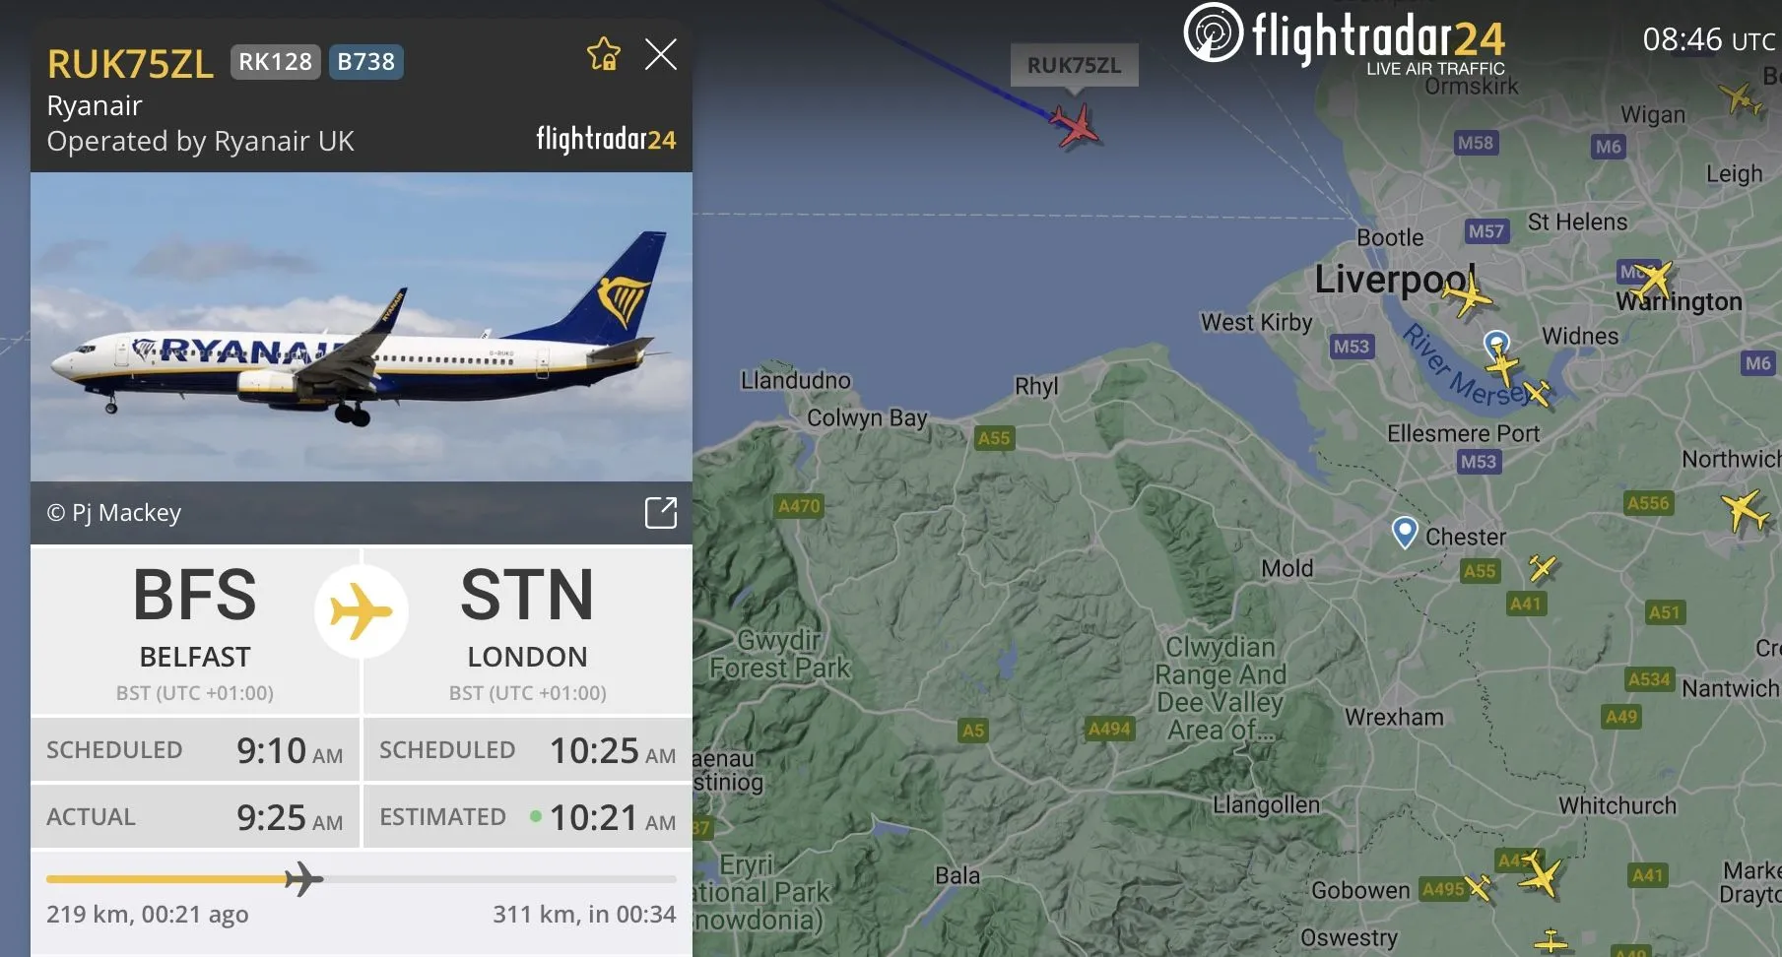Select the yellow plane near Wigan

[x=1742, y=99]
